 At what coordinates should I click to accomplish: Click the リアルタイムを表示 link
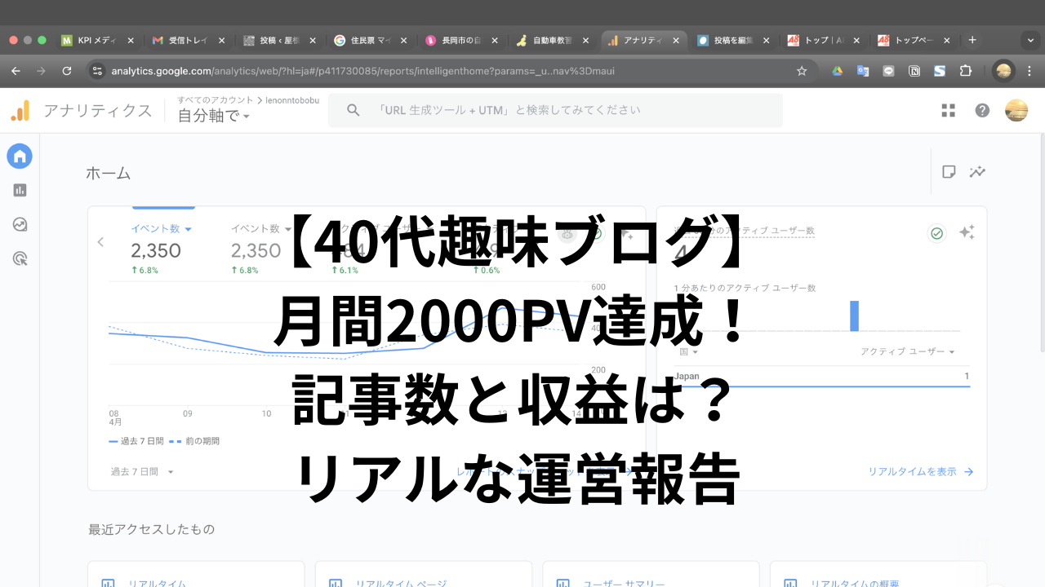click(x=920, y=471)
